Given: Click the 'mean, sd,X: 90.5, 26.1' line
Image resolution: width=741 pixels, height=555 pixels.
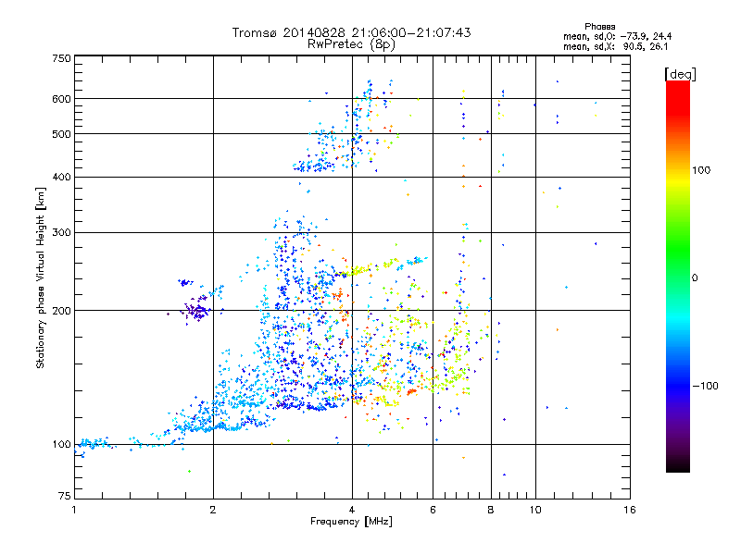Looking at the screenshot, I should [x=615, y=47].
